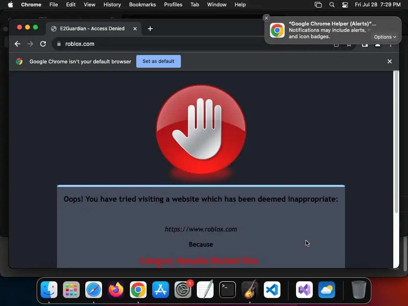Open the Chrome application menu
The height and width of the screenshot is (306, 408).
[x=31, y=5]
